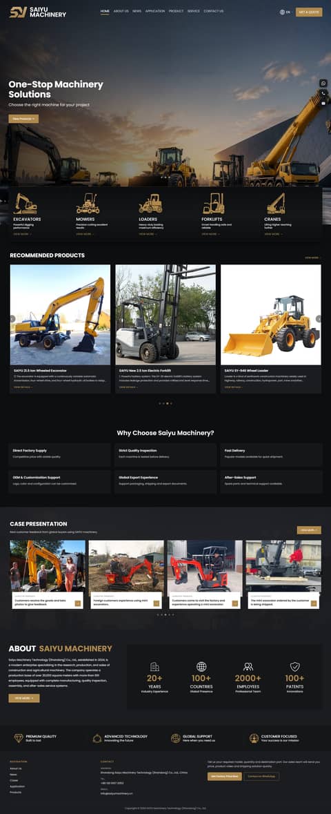Open the foreign customers mini excavator case photo
The height and width of the screenshot is (814, 331).
point(126,566)
